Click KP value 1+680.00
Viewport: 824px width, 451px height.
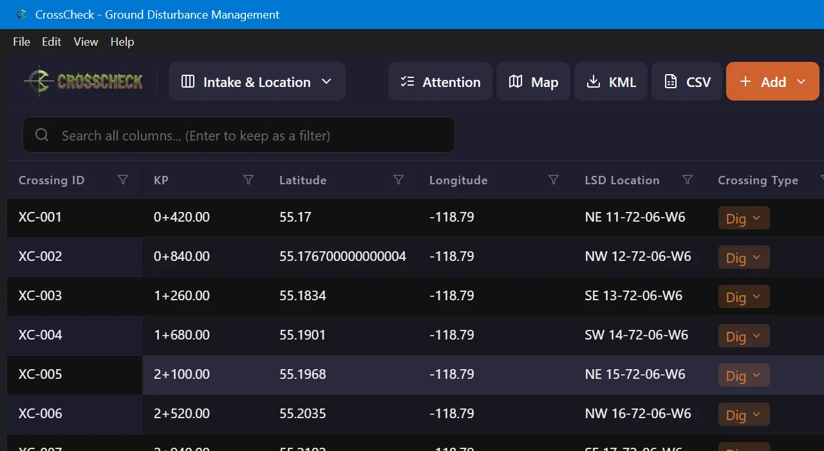tap(182, 335)
